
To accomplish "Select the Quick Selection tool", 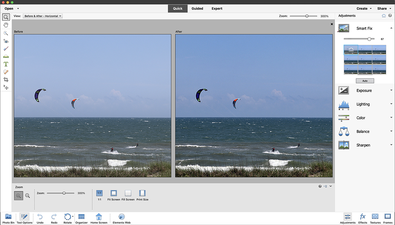I will 6,33.
